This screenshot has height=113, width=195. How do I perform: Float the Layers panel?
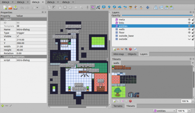click(190, 12)
